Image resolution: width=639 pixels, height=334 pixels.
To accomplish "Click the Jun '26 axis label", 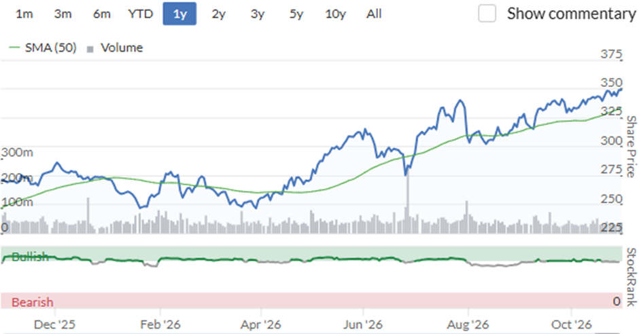I will (x=363, y=324).
